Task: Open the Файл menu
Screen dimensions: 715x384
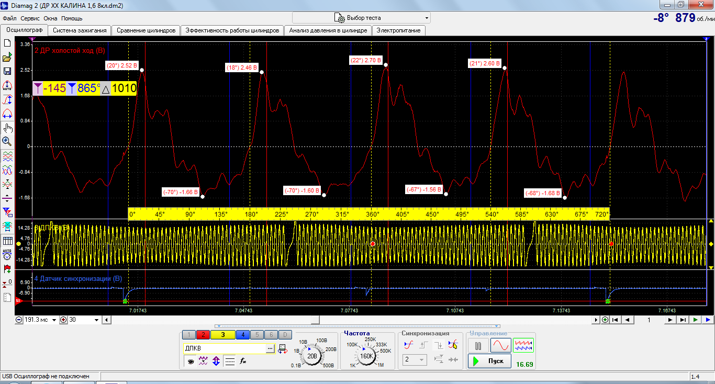Action: [9, 18]
